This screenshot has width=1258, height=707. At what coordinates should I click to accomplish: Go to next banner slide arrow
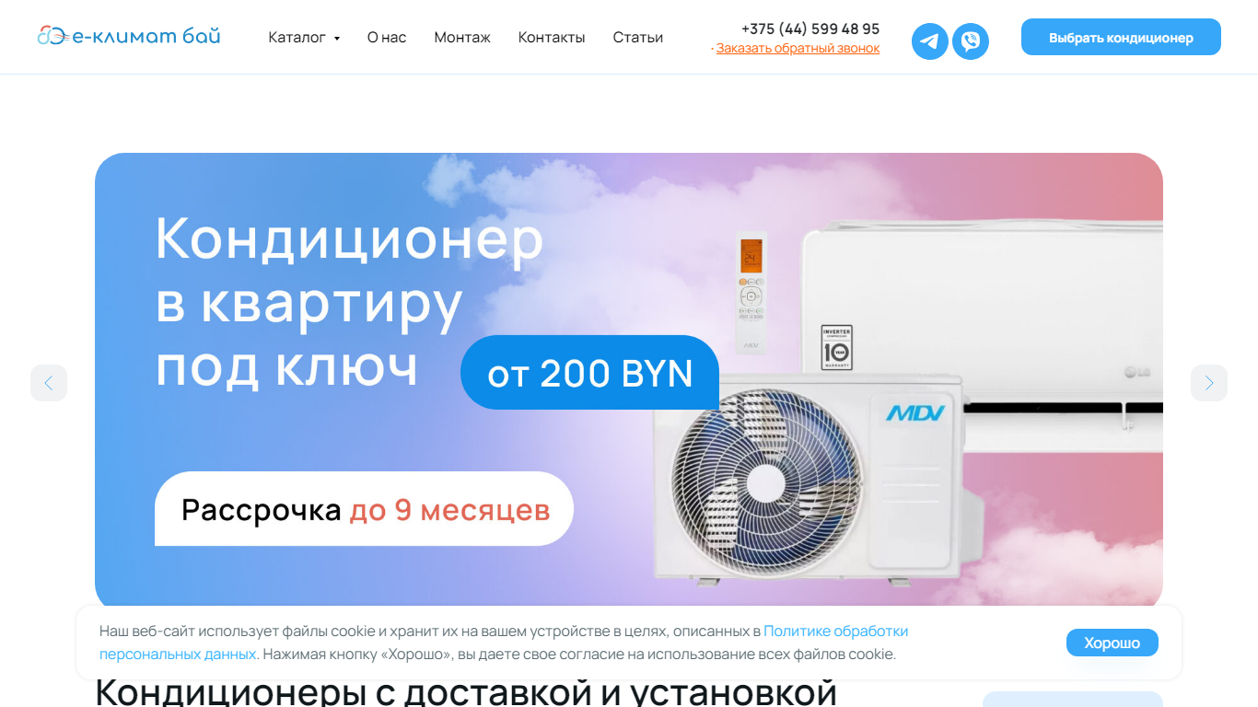tap(1209, 383)
